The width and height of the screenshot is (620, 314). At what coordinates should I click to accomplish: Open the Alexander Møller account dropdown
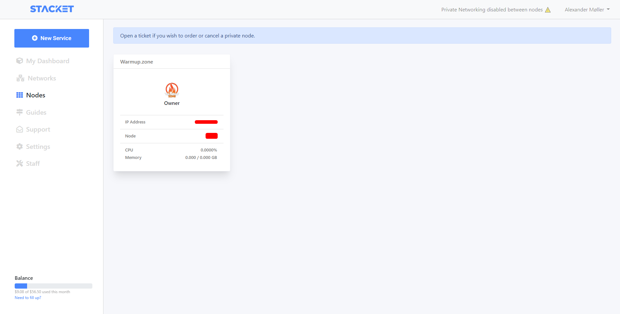point(587,10)
